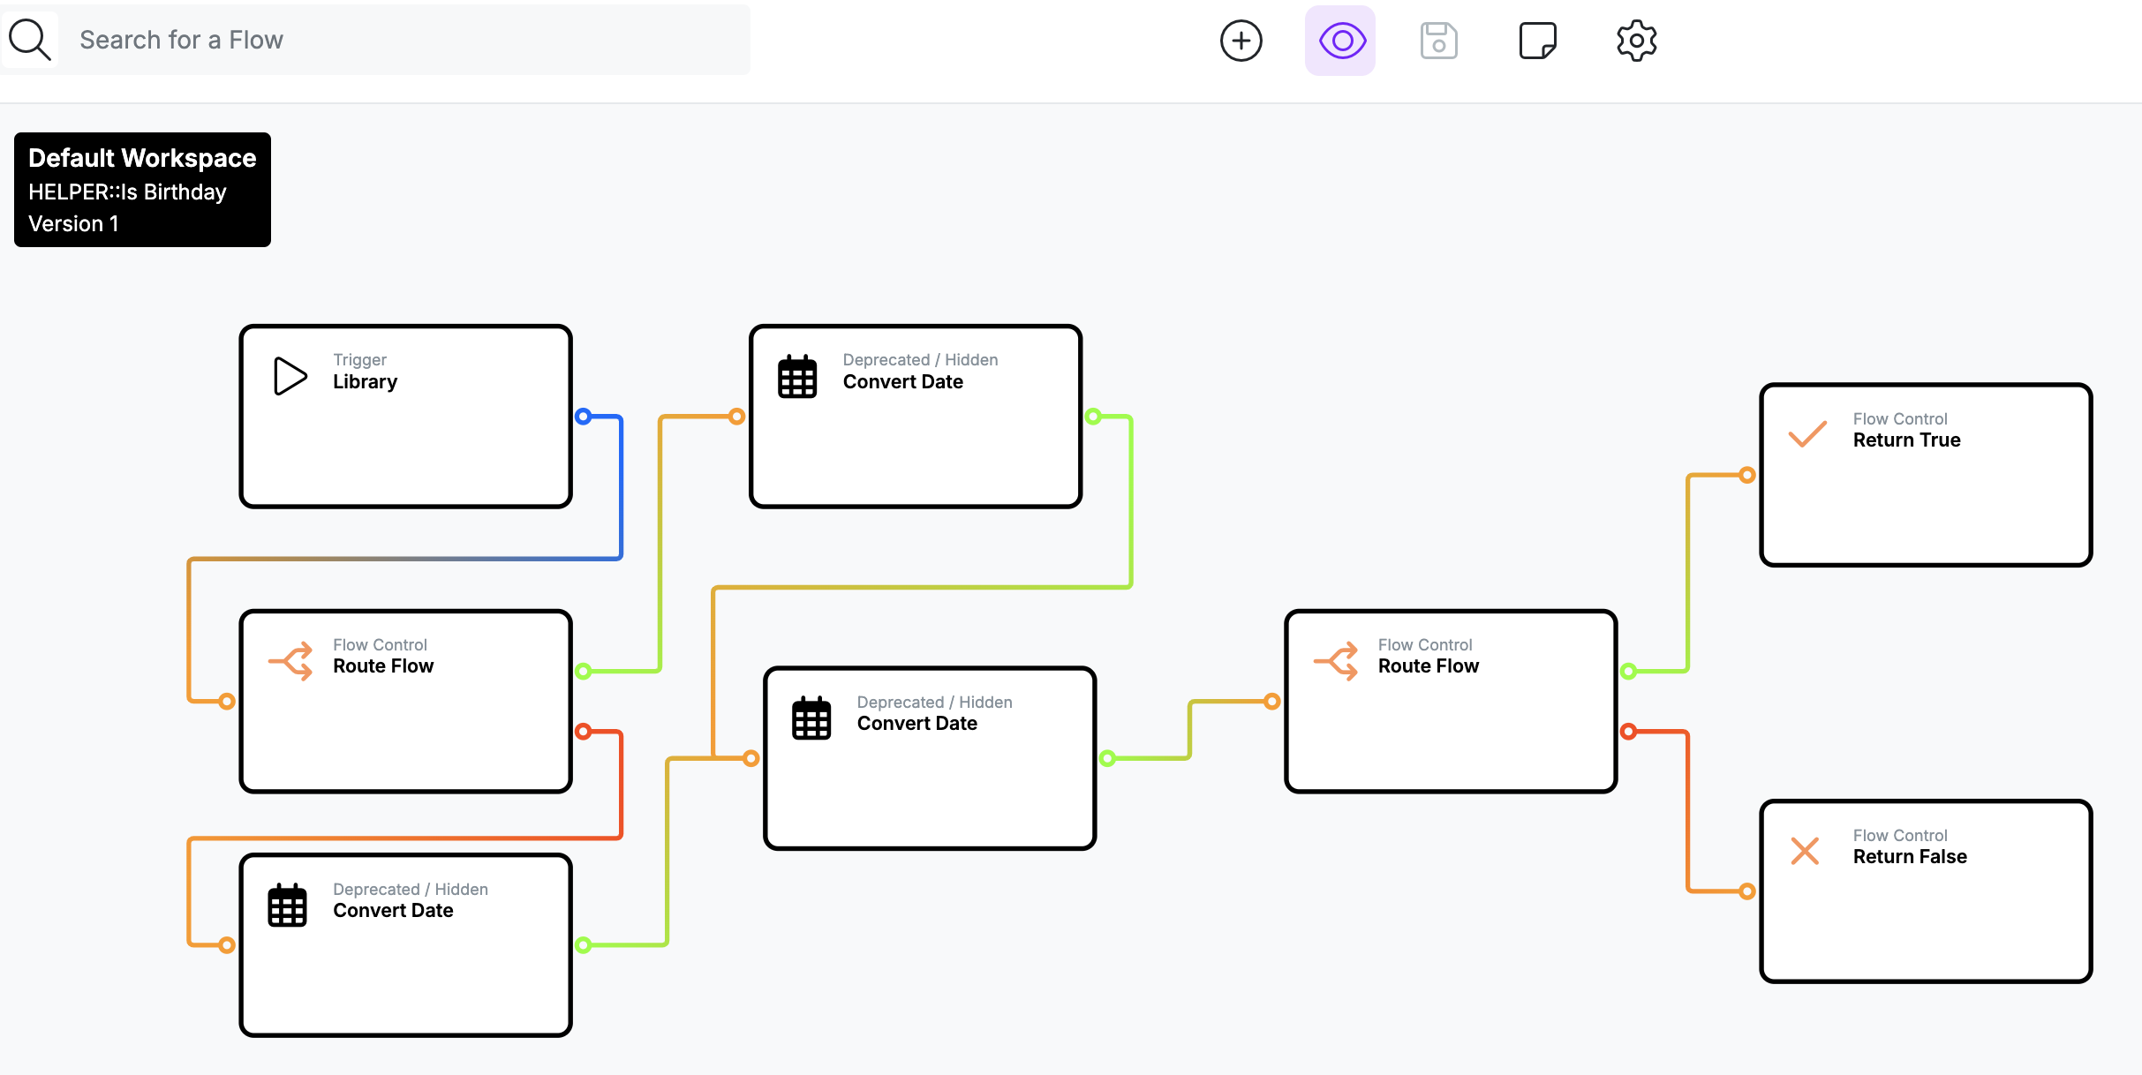
Task: Click the right Route Flow branch icon
Action: [1336, 661]
